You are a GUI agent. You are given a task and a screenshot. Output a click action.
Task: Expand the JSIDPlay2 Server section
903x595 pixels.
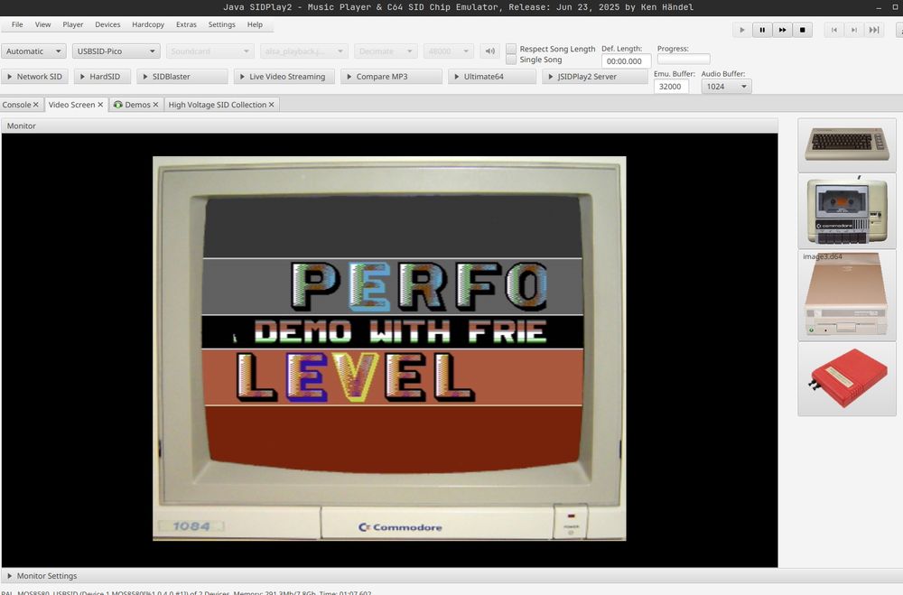point(595,77)
